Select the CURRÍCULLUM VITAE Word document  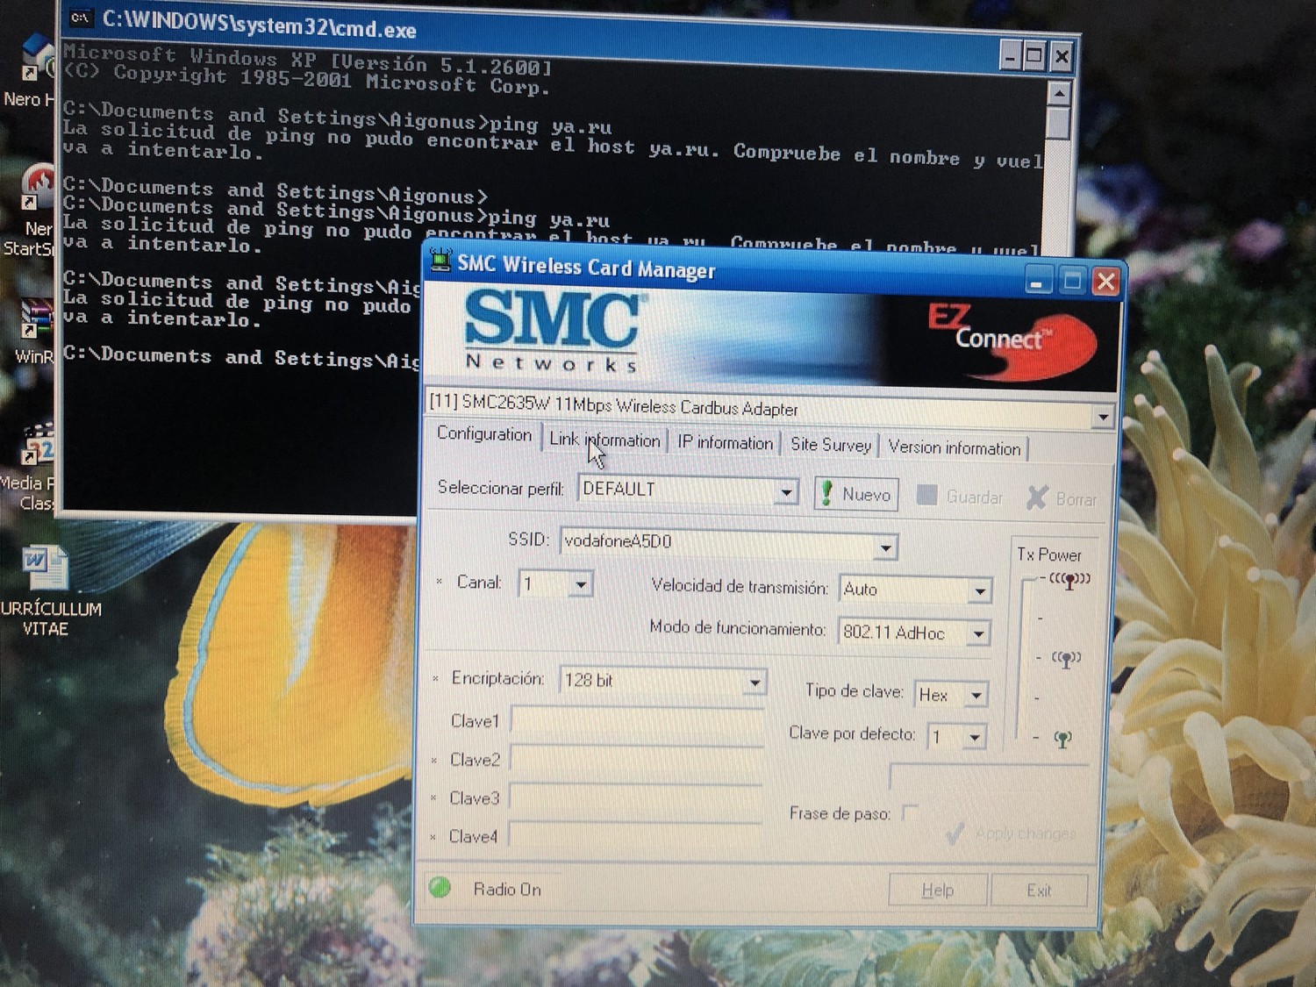point(49,591)
